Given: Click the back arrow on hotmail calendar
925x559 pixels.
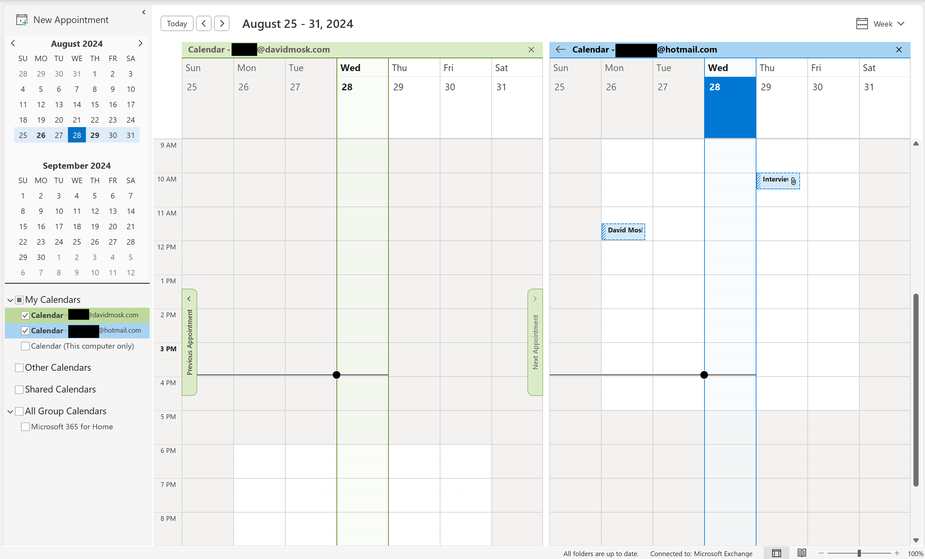Looking at the screenshot, I should pos(561,49).
